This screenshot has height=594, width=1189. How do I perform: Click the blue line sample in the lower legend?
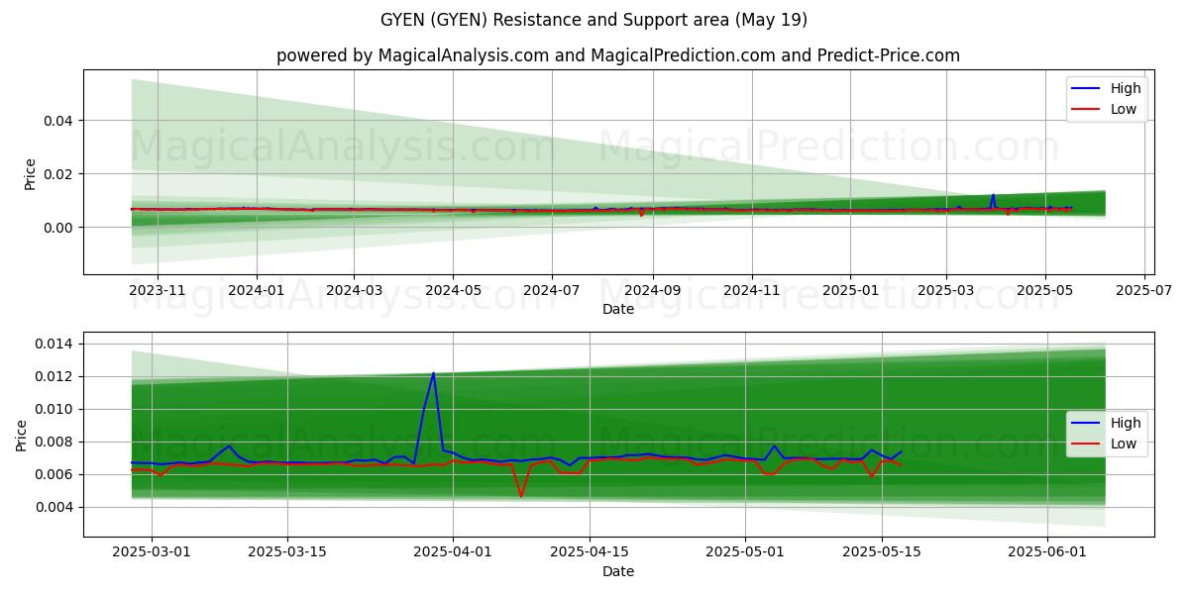point(1088,424)
